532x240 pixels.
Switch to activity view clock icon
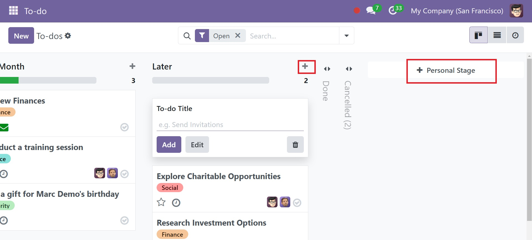(x=515, y=35)
